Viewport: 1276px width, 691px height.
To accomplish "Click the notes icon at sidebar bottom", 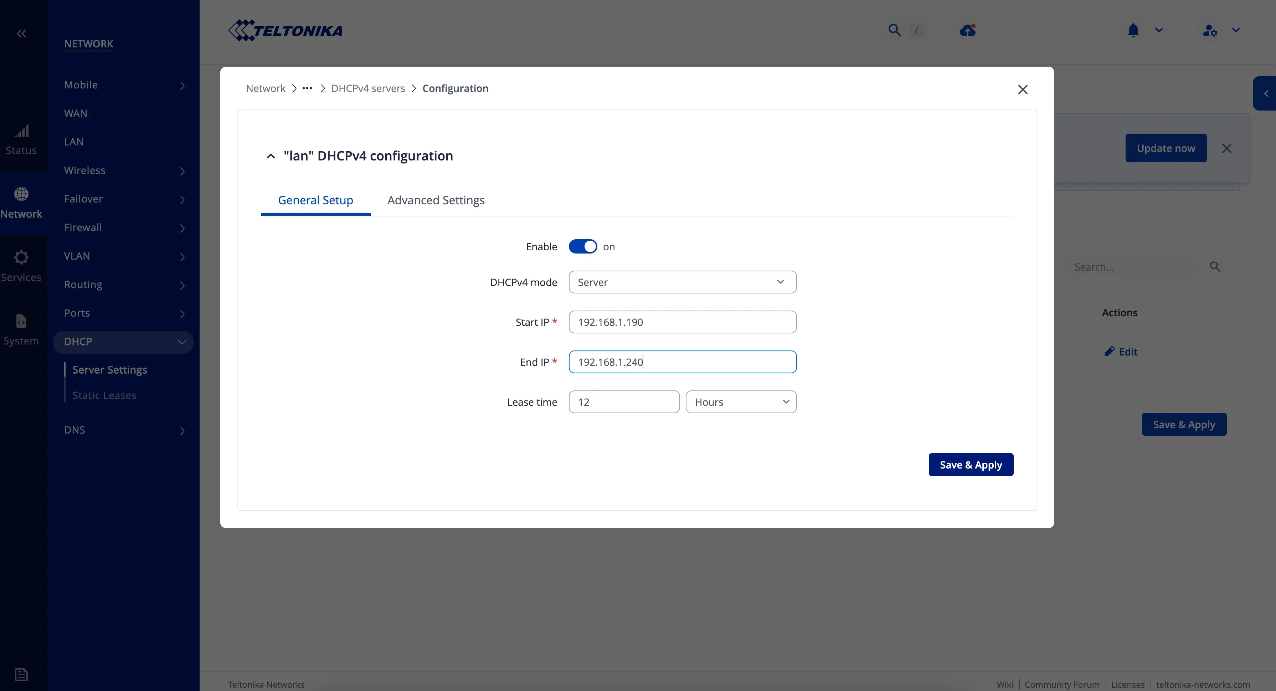I will [21, 674].
